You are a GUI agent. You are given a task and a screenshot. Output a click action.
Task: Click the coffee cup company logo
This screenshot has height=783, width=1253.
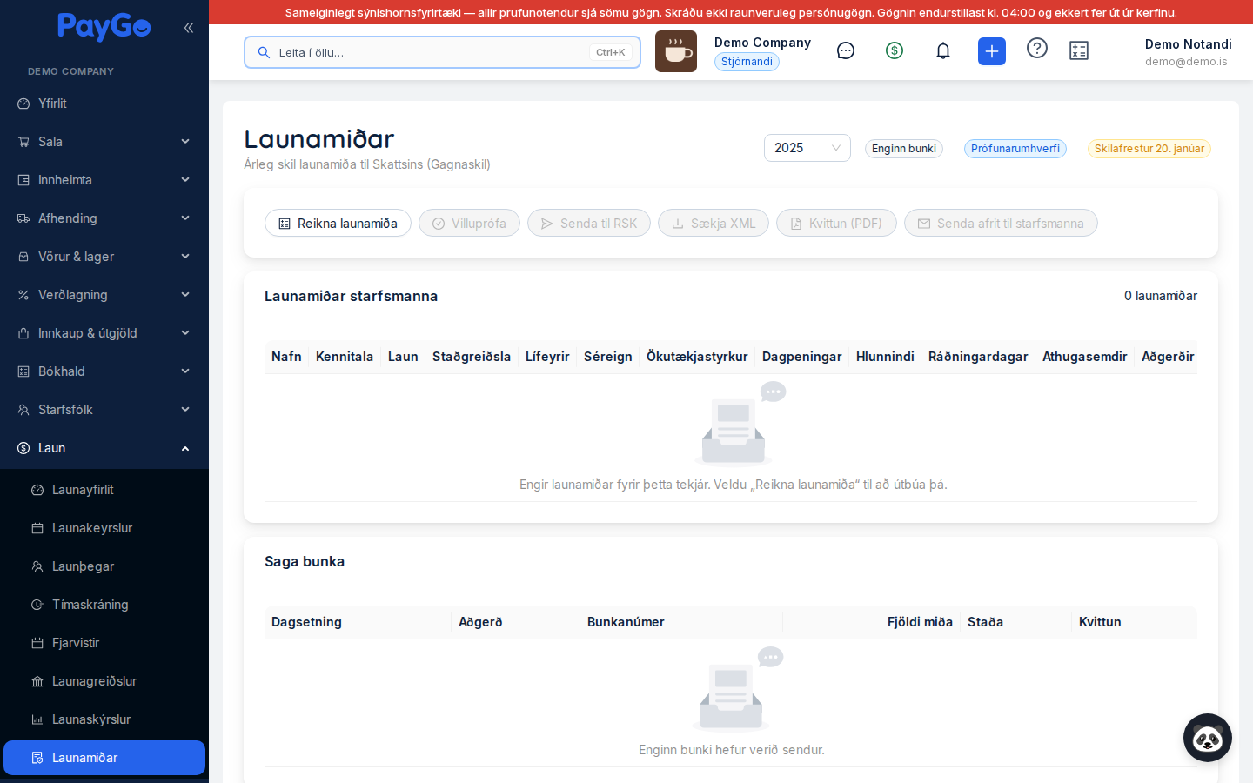[x=676, y=51]
